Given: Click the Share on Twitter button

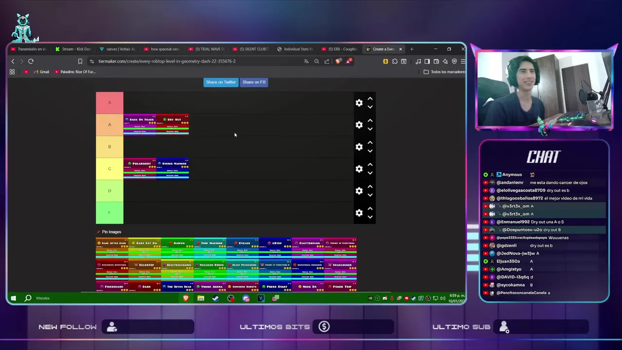Looking at the screenshot, I should (x=221, y=82).
